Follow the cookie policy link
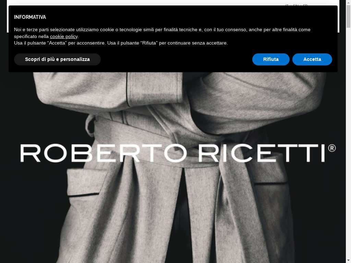Screen dimensions: 351x263 coord(64,36)
